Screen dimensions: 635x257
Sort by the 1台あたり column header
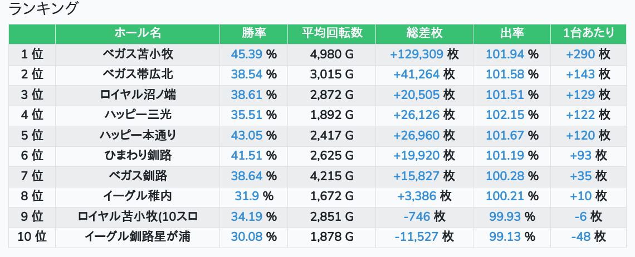(x=589, y=33)
